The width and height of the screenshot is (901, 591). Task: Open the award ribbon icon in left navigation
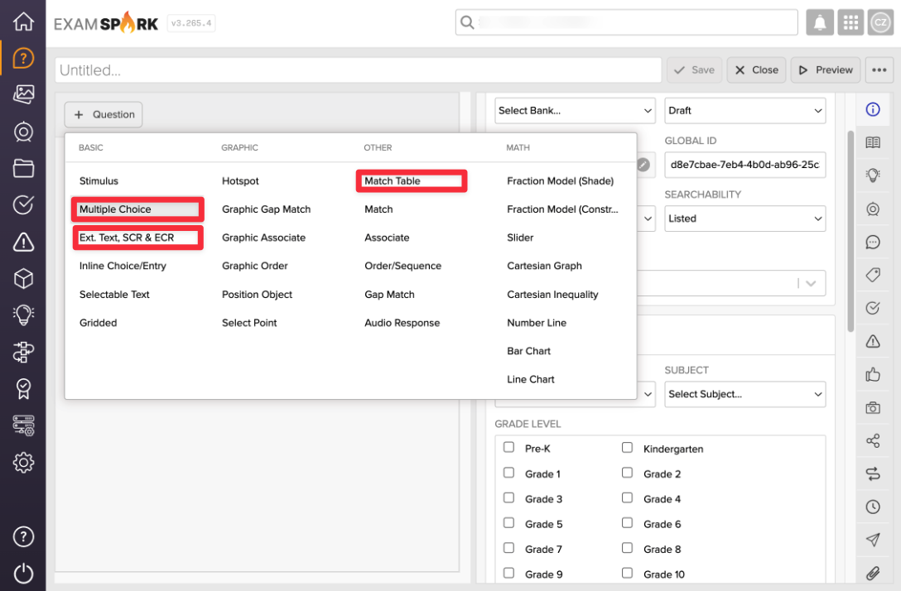point(23,389)
